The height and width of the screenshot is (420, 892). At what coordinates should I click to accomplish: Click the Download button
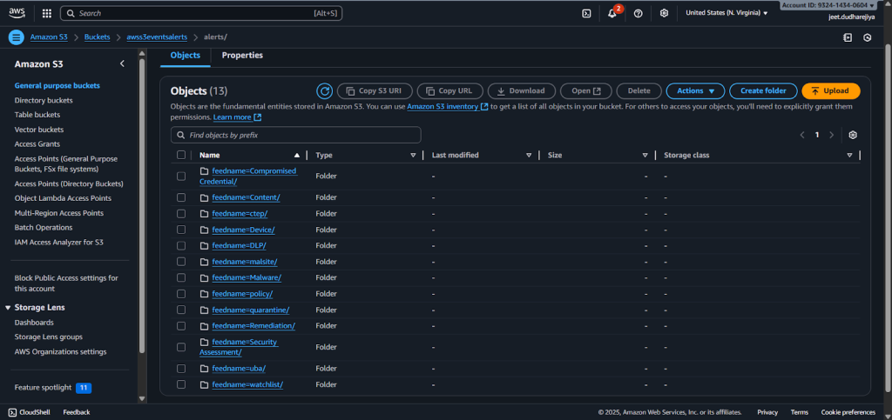[520, 90]
